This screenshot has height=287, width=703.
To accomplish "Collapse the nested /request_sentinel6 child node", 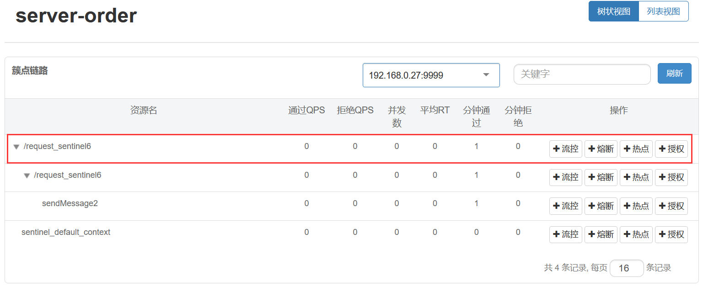I will coord(27,176).
